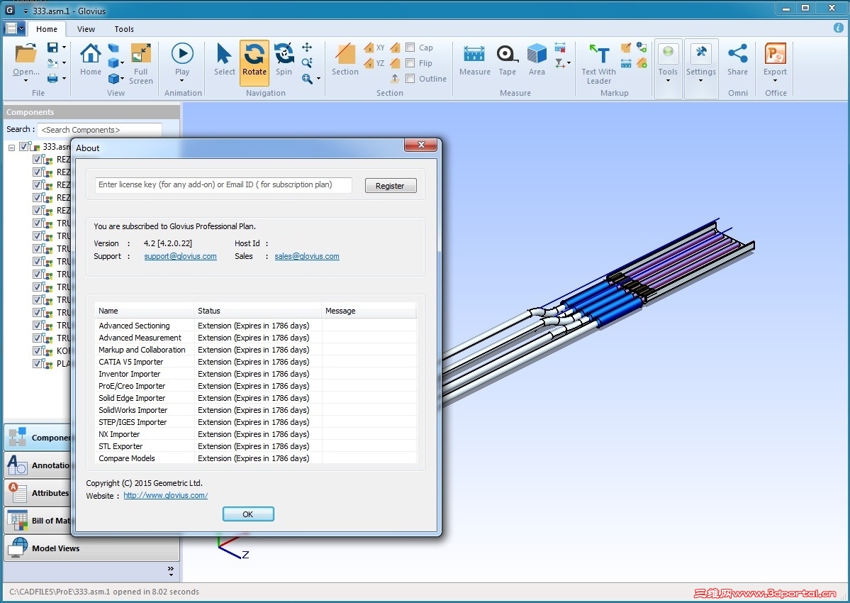
Task: Open the Save dropdown arrow
Action: click(64, 48)
